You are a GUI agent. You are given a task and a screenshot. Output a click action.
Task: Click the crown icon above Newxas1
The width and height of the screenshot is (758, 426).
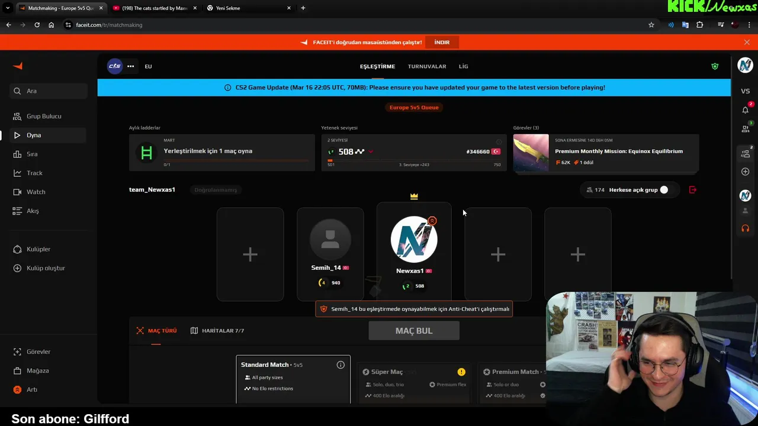coord(414,196)
